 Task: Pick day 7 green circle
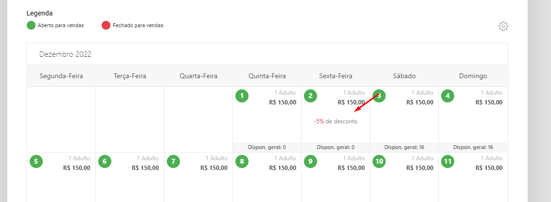[x=173, y=161]
